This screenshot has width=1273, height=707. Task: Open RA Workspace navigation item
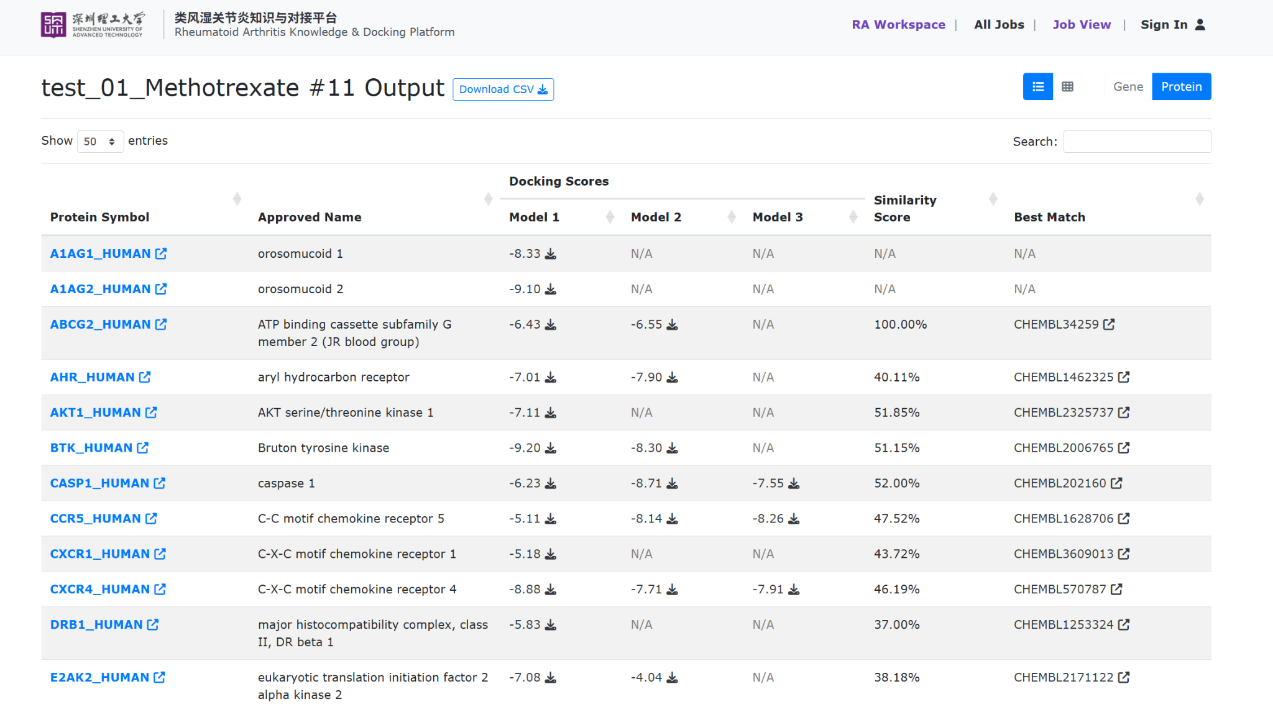point(898,25)
